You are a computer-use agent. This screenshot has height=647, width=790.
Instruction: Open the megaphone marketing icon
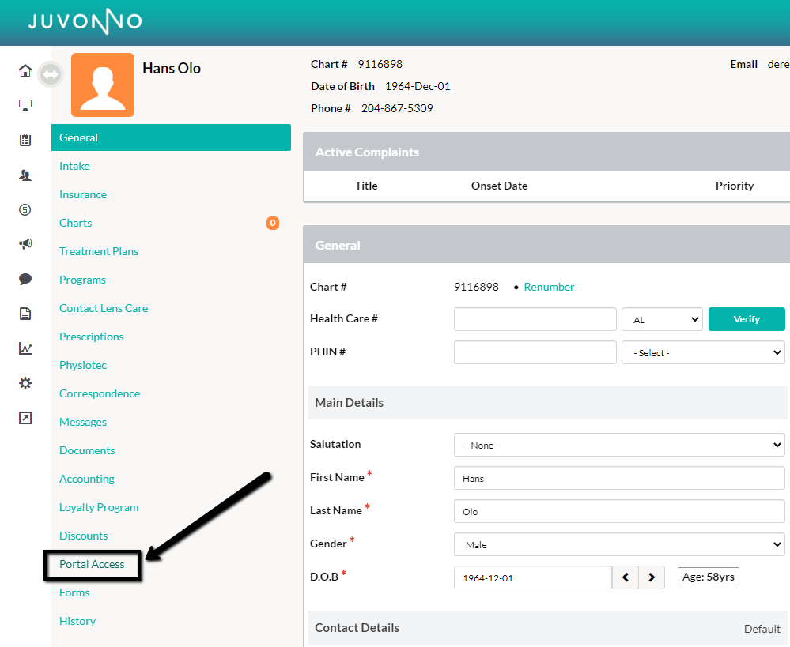pos(25,244)
